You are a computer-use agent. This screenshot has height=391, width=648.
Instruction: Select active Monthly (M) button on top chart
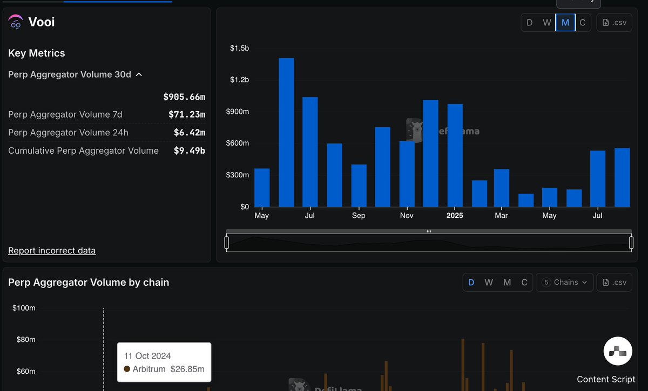pyautogui.click(x=565, y=23)
